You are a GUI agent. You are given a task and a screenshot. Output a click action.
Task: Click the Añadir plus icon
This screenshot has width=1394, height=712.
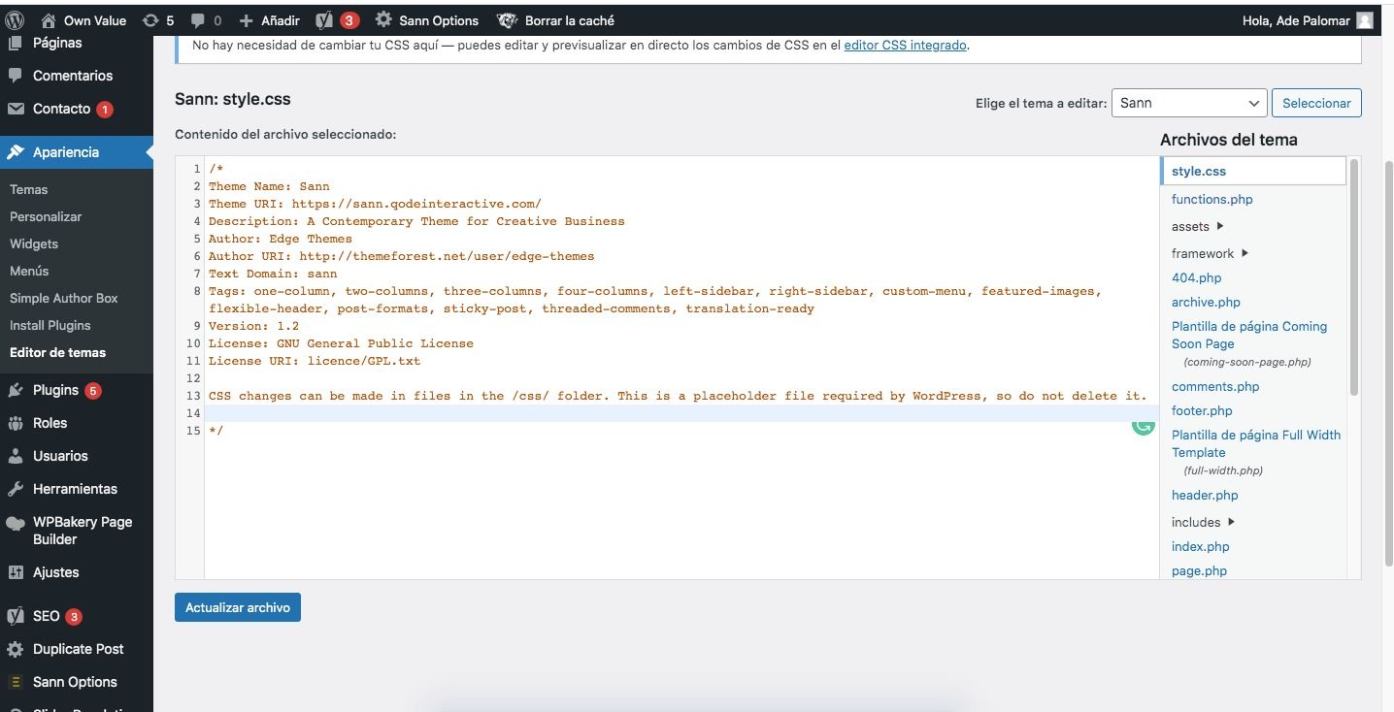coord(246,20)
